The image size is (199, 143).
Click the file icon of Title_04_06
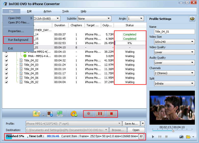click(x=21, y=77)
